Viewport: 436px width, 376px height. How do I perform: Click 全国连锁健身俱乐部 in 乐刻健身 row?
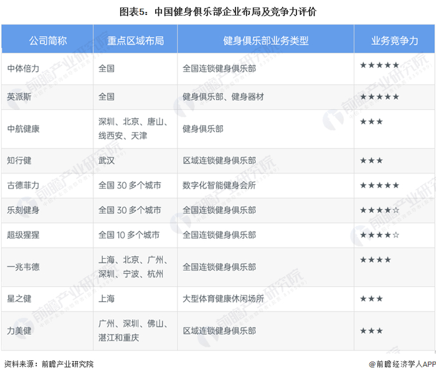[219, 210]
